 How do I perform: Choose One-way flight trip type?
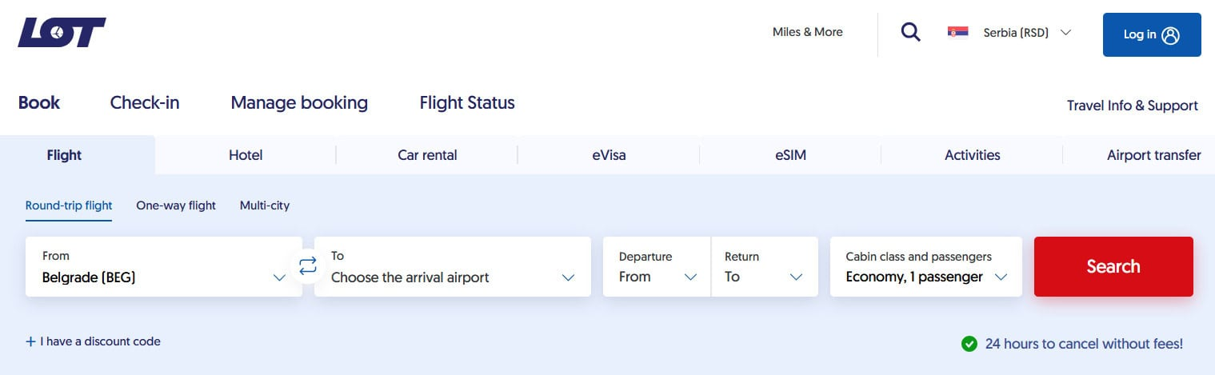point(176,205)
